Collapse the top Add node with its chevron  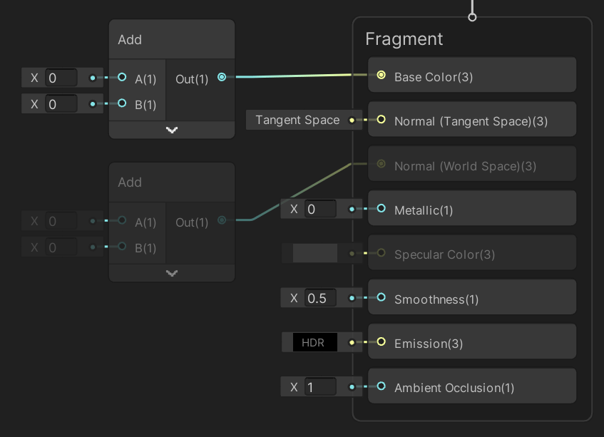(171, 130)
